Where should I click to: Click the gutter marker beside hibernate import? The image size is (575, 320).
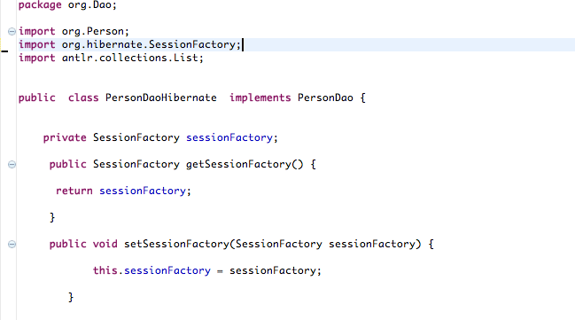[x=4, y=51]
